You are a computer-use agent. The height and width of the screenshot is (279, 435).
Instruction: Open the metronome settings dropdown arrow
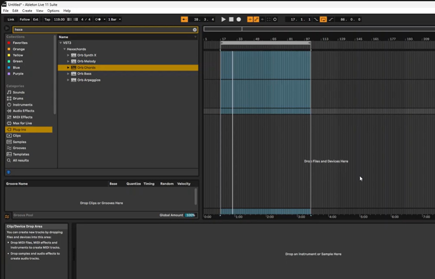[x=104, y=19]
